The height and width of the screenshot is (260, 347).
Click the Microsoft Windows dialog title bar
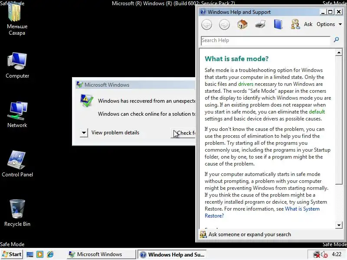click(135, 85)
